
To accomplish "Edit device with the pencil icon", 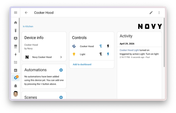I will pyautogui.click(x=151, y=13).
